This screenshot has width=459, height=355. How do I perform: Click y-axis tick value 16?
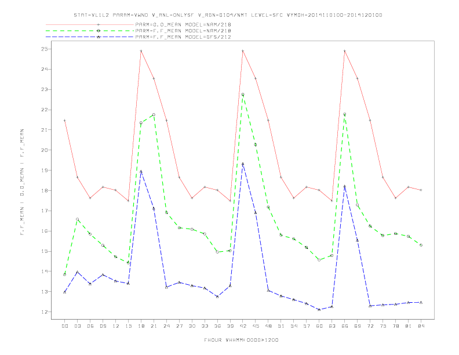coord(45,231)
